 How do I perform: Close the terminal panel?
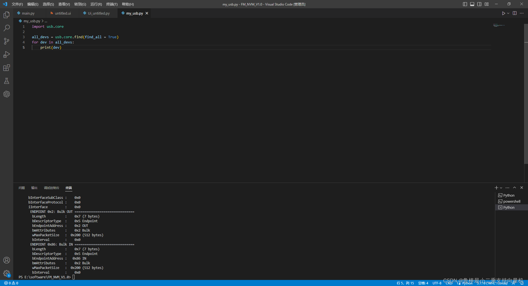(522, 188)
